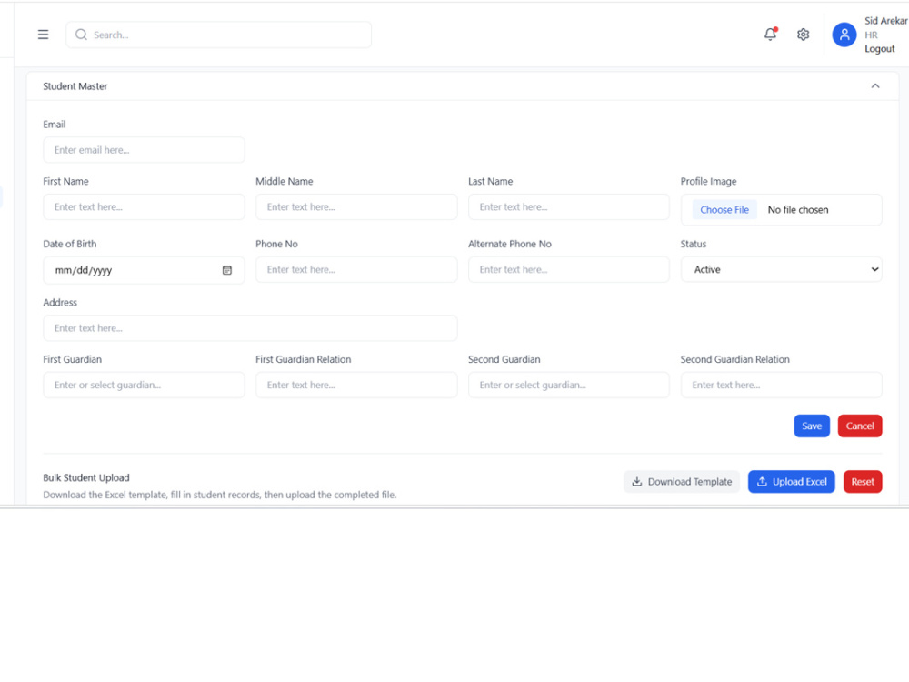Click the Cancel button

pyautogui.click(x=860, y=426)
